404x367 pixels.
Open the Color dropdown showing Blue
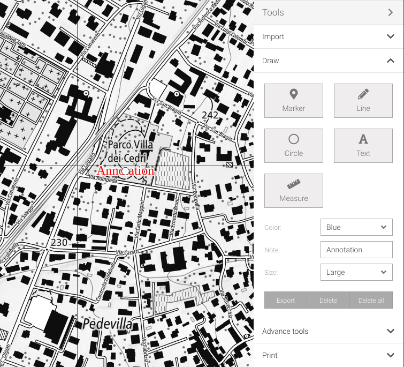pos(356,227)
